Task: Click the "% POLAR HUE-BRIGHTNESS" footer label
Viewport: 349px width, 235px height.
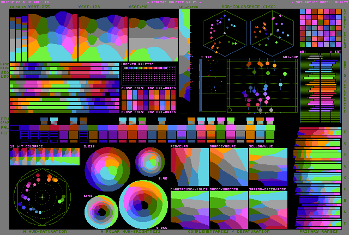Action: [x=131, y=231]
